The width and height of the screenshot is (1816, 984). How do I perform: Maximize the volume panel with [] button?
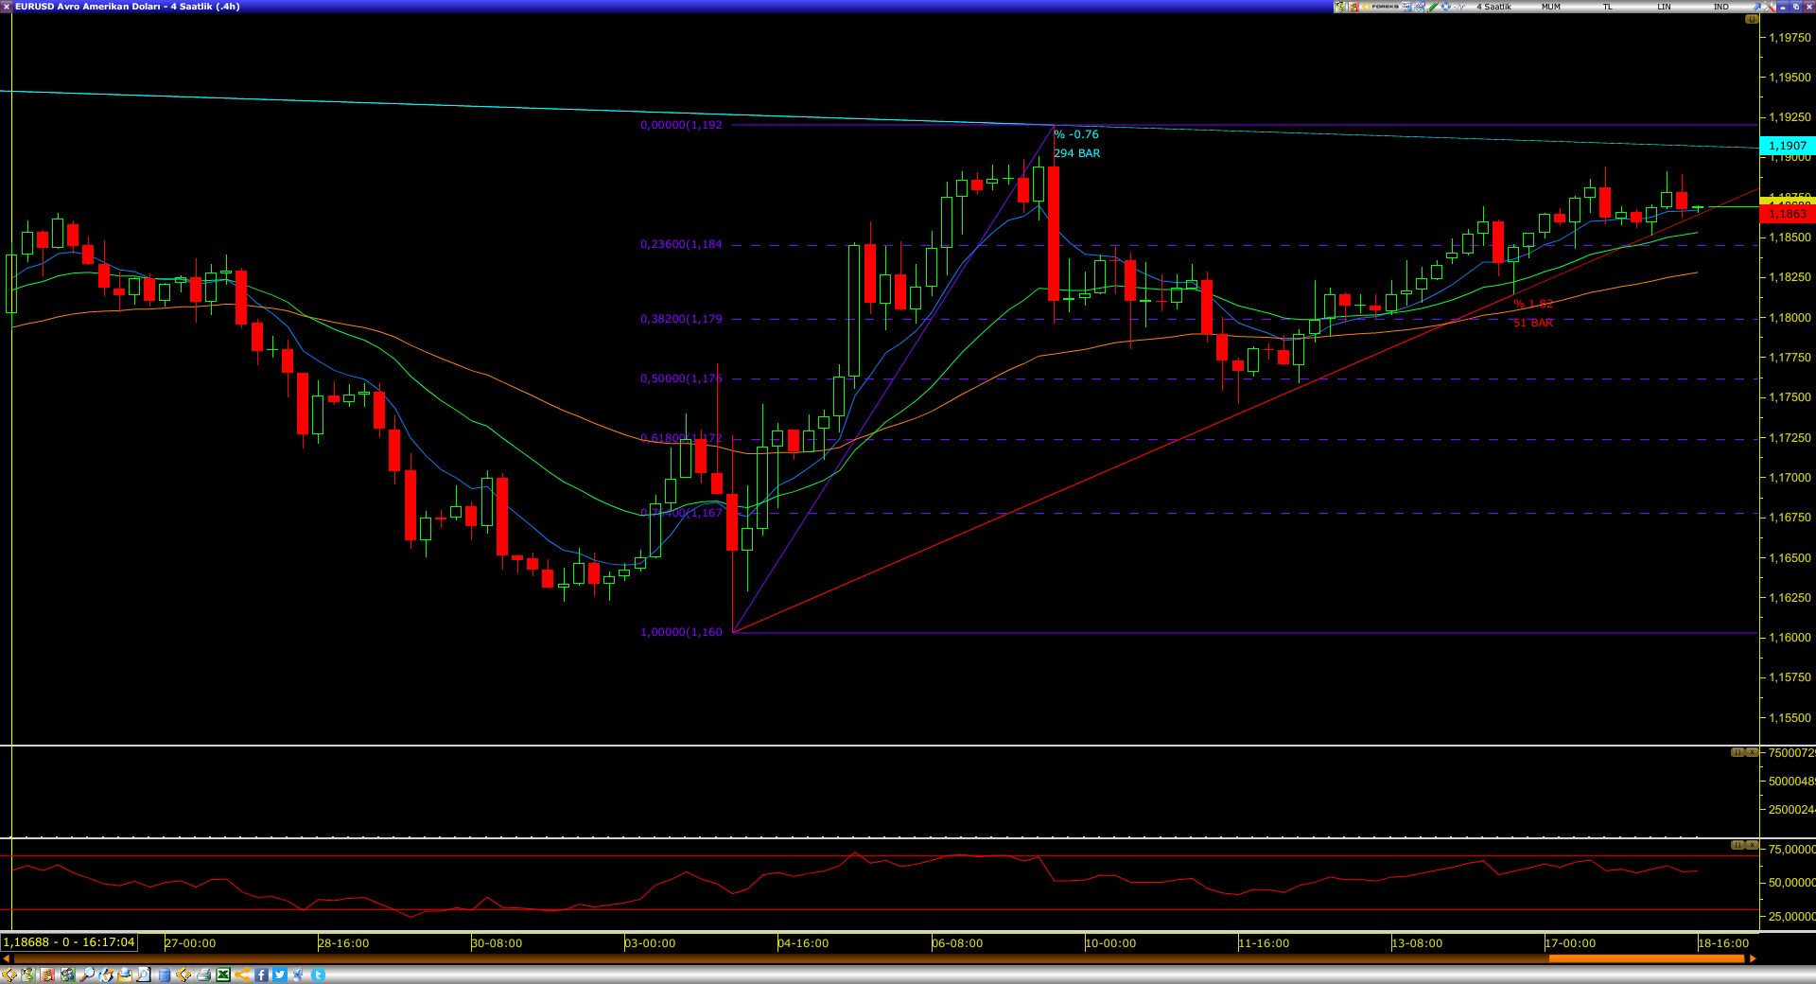point(1737,752)
